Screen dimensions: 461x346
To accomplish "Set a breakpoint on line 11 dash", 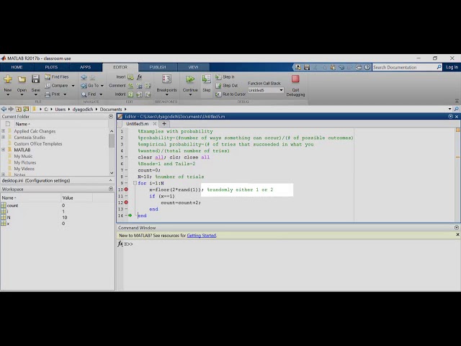I will click(x=126, y=196).
